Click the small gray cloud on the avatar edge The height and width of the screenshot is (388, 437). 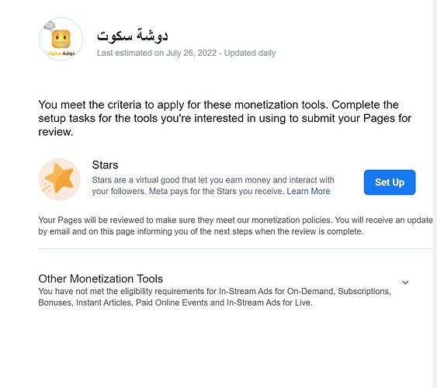click(x=50, y=26)
